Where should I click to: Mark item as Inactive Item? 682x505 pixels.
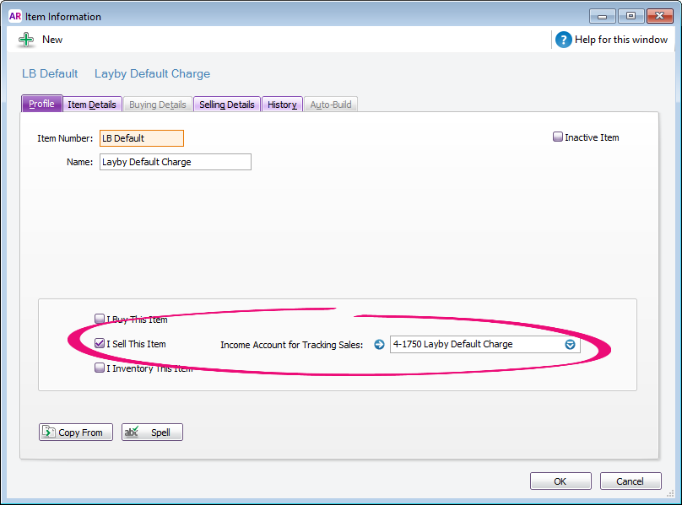pos(558,137)
